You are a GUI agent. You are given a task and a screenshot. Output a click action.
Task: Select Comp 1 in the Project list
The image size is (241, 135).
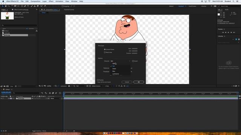click(6, 31)
